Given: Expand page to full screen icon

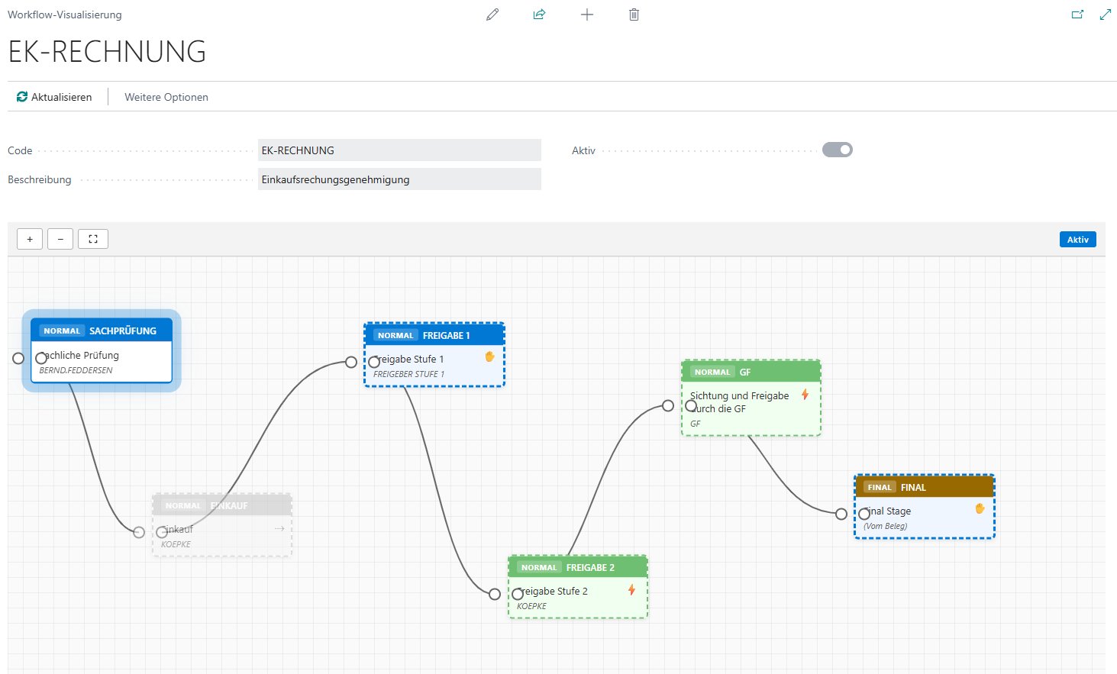Looking at the screenshot, I should tap(1105, 15).
